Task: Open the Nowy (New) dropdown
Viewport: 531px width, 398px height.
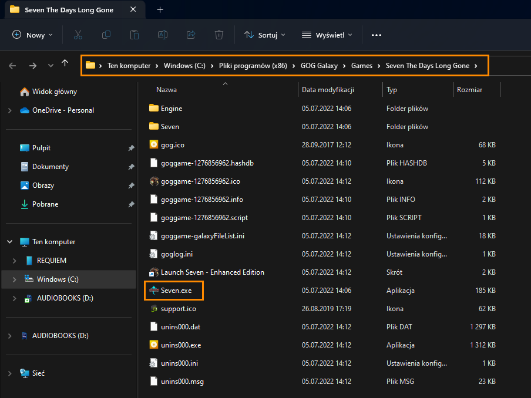Action: coord(32,35)
